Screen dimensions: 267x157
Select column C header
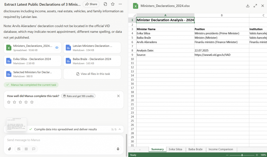pyautogui.click(x=258, y=15)
